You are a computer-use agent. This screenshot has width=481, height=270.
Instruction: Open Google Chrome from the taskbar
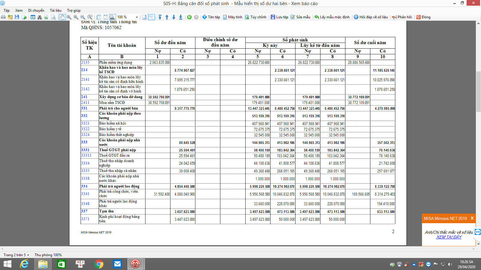[x=99, y=264]
